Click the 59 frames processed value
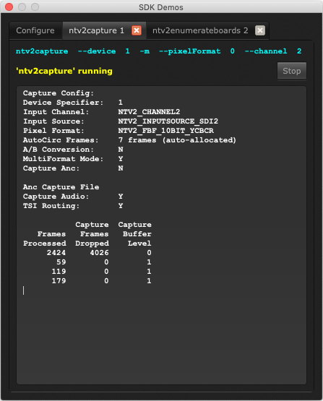Image resolution: width=323 pixels, height=401 pixels. [x=61, y=262]
